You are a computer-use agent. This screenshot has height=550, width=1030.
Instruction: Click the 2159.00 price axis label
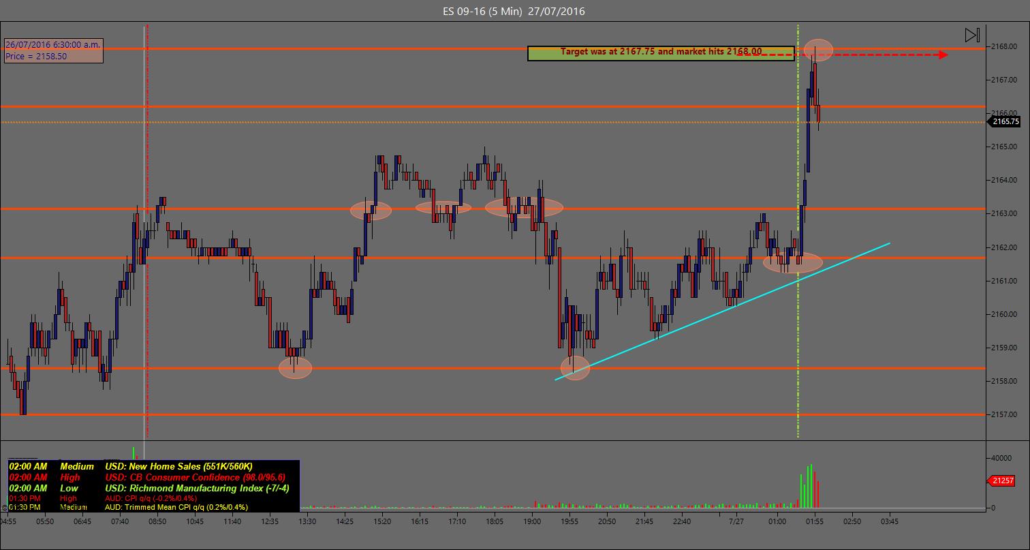point(1005,348)
